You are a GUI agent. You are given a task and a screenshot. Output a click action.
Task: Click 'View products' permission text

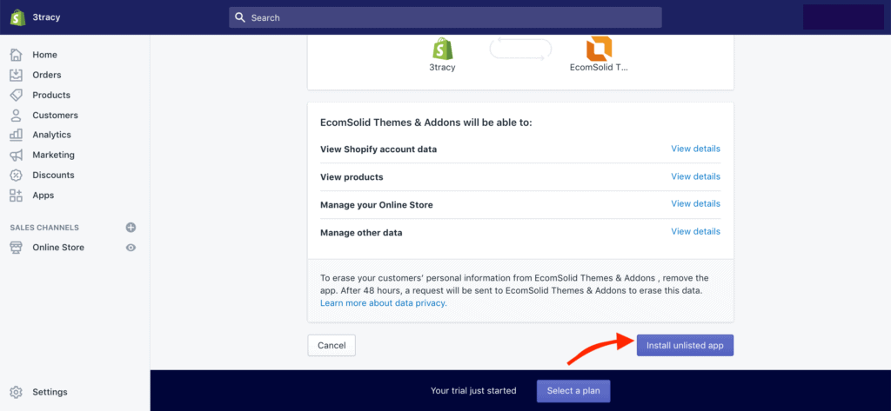click(352, 177)
